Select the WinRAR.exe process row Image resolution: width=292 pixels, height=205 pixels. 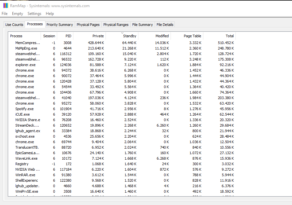(x=122, y=175)
